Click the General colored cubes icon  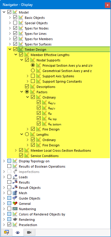(15, 204)
